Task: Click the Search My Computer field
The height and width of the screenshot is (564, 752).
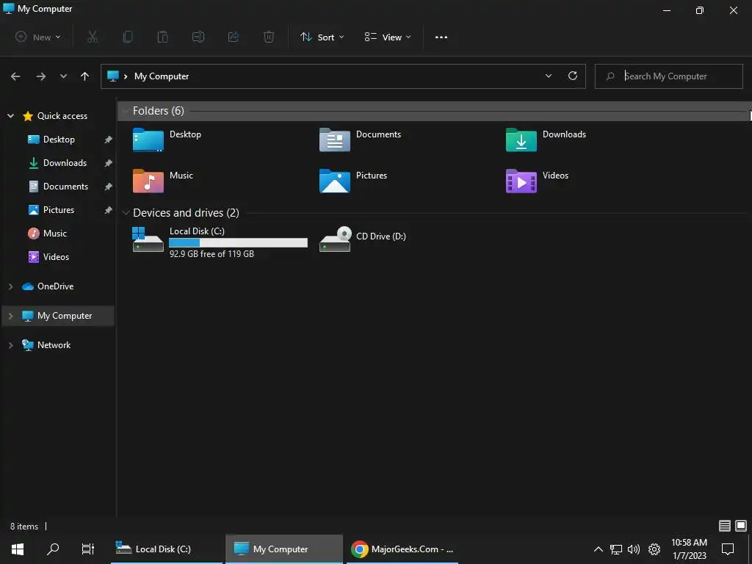Action: click(668, 76)
